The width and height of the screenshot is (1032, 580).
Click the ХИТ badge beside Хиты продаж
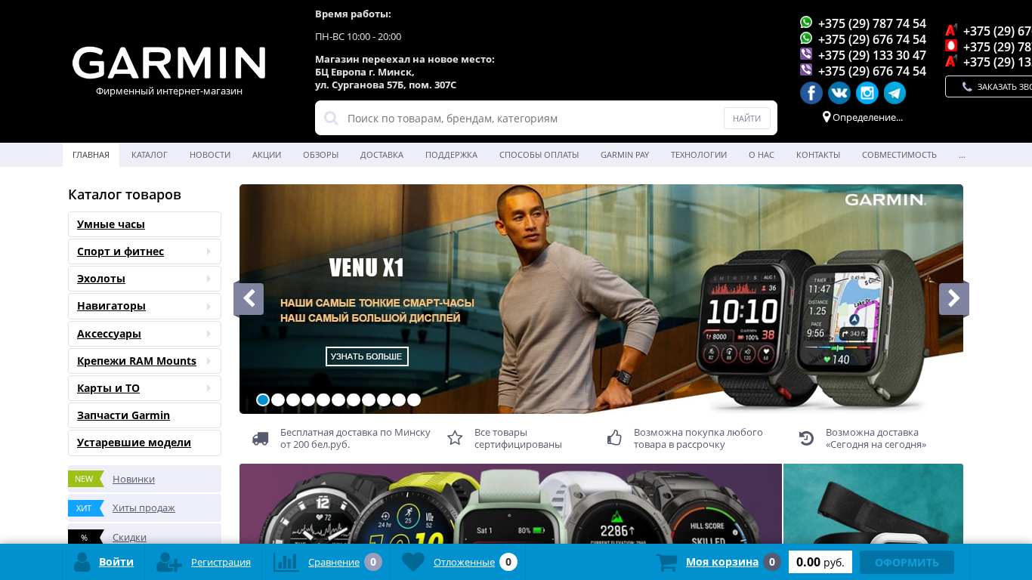[85, 508]
